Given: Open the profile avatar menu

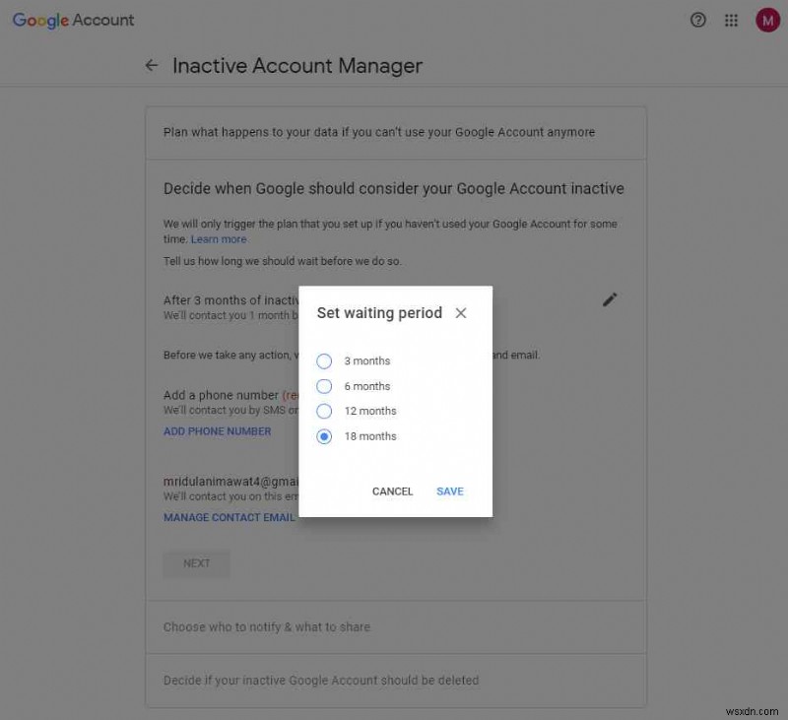Looking at the screenshot, I should pos(767,20).
